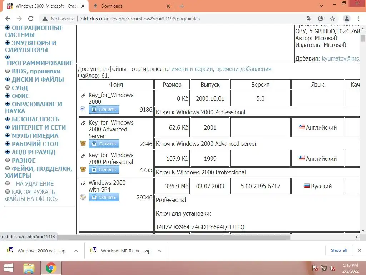Open --НА УДАЛЕНИЕ link

[x=33, y=184]
